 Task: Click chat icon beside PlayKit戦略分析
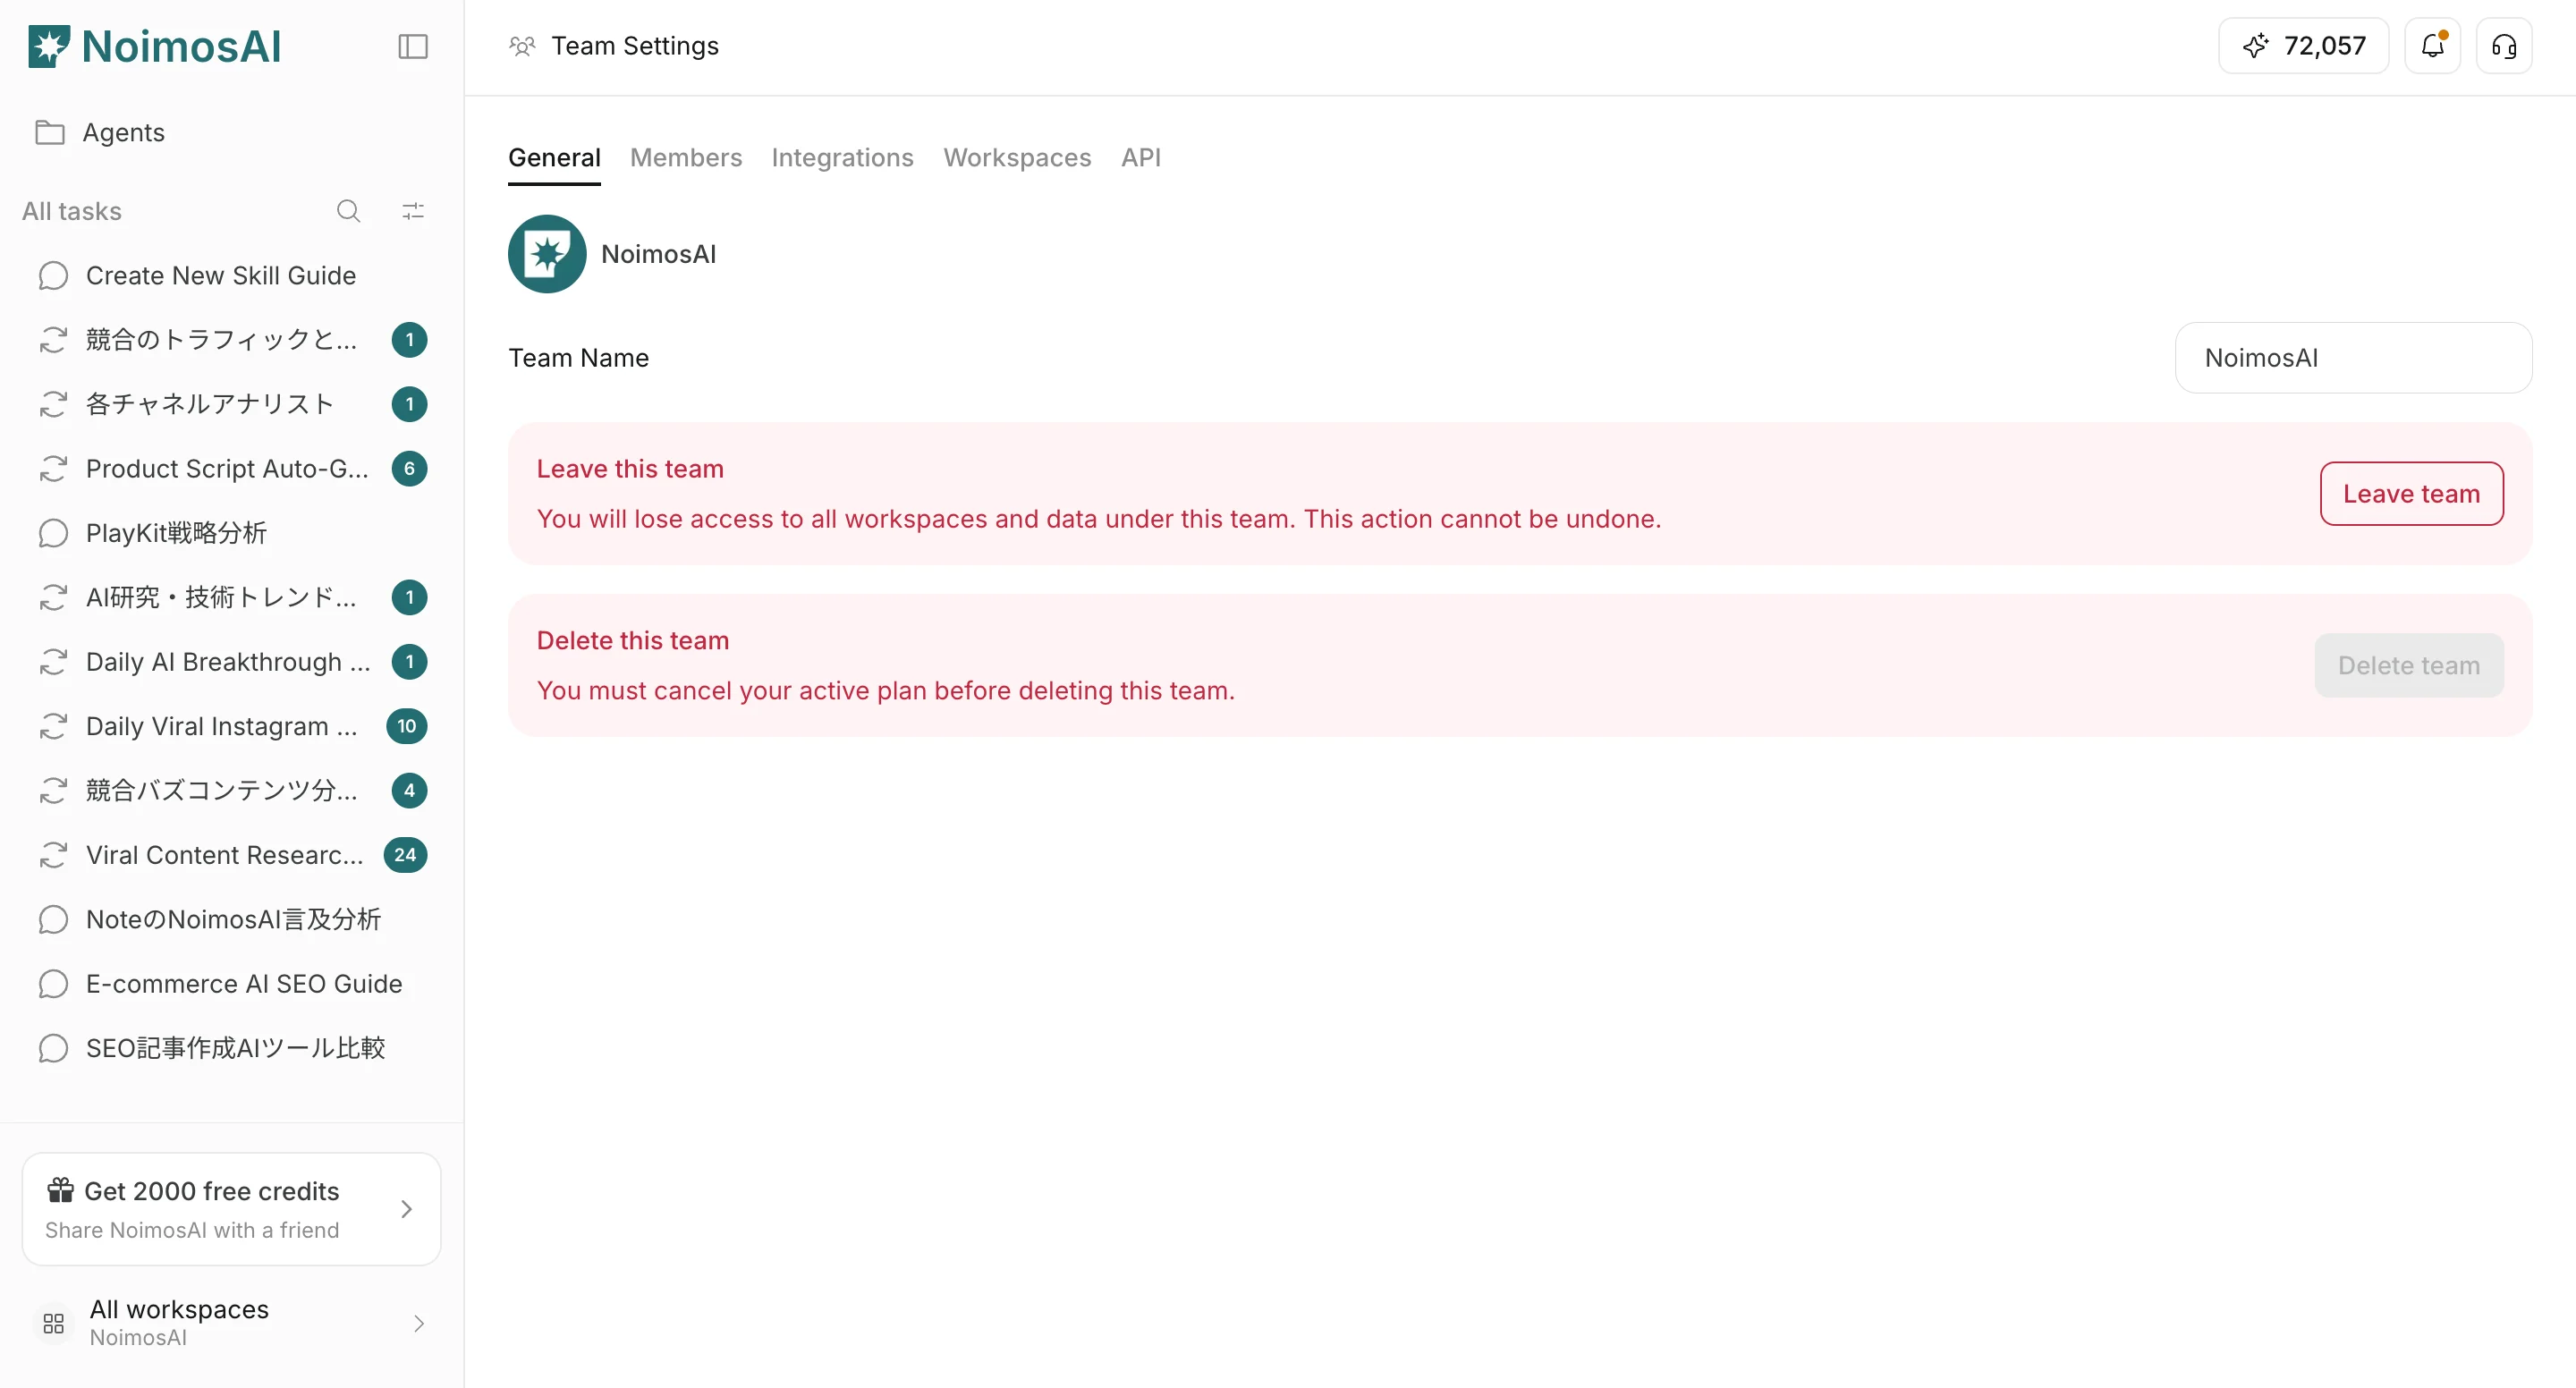point(53,533)
